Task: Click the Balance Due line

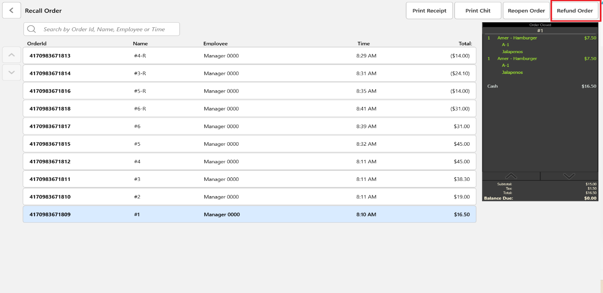Action: tap(540, 198)
